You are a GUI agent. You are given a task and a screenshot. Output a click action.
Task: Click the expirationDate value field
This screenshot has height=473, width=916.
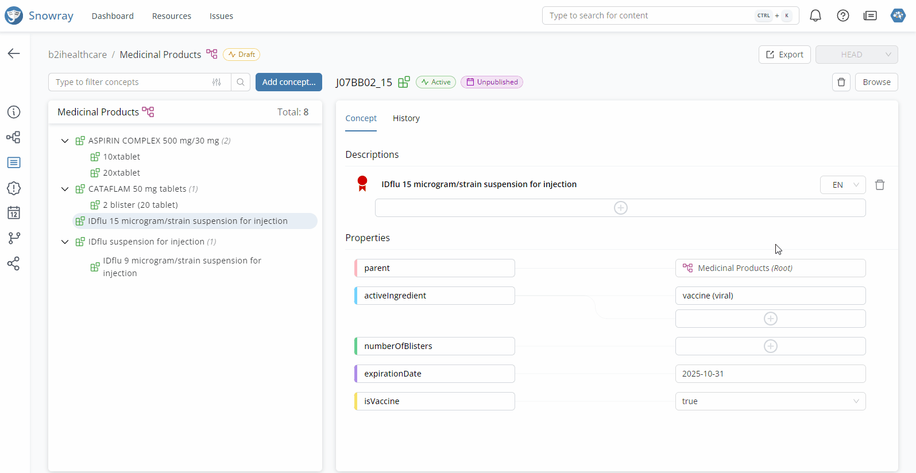(770, 374)
